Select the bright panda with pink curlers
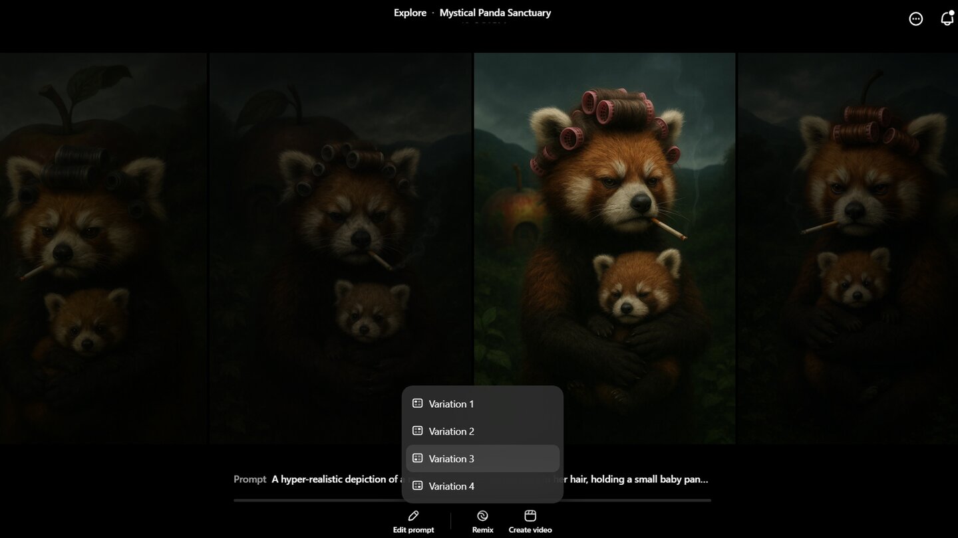 click(605, 248)
